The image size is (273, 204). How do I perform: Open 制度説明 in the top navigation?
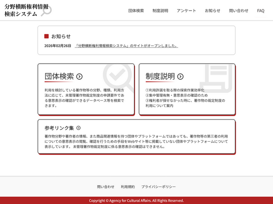pos(160,11)
